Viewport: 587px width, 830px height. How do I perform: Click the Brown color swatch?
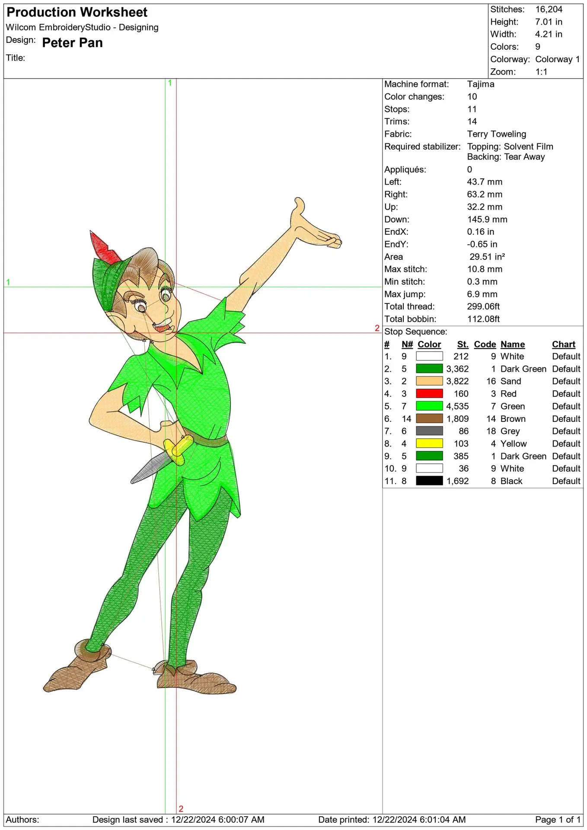point(429,419)
